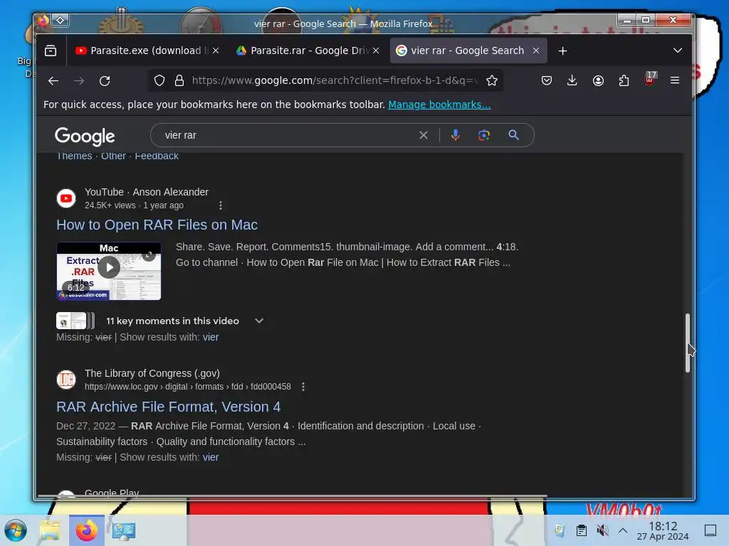Image resolution: width=729 pixels, height=546 pixels.
Task: Click the page vertical scrollbar thumb
Action: [x=687, y=343]
